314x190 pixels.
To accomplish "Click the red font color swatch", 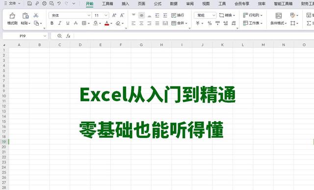I will pyautogui.click(x=107, y=23).
